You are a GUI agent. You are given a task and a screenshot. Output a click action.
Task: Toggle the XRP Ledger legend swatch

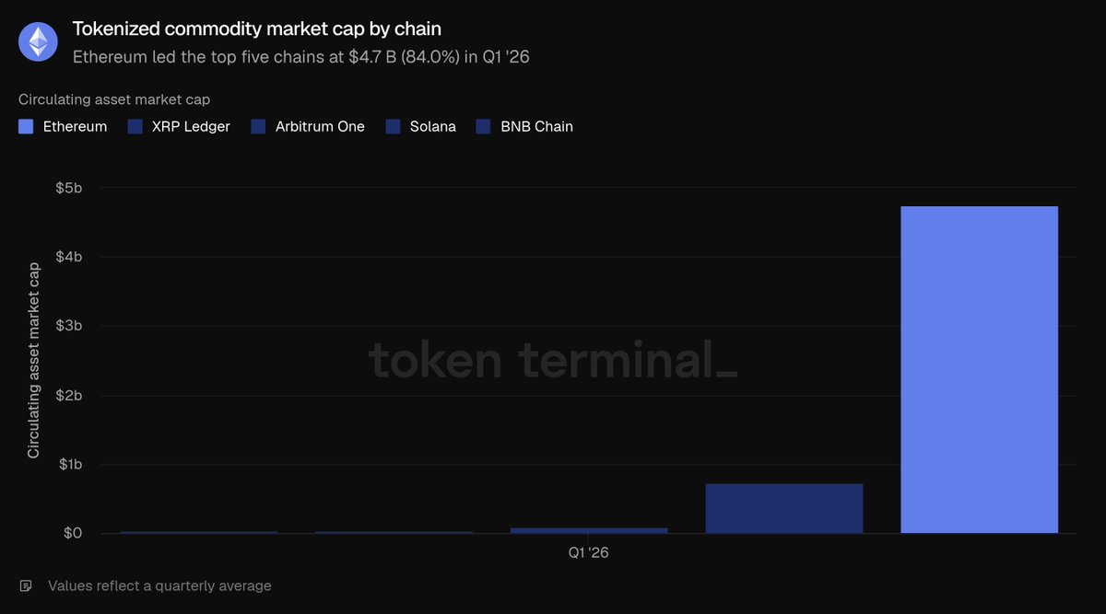pos(135,127)
